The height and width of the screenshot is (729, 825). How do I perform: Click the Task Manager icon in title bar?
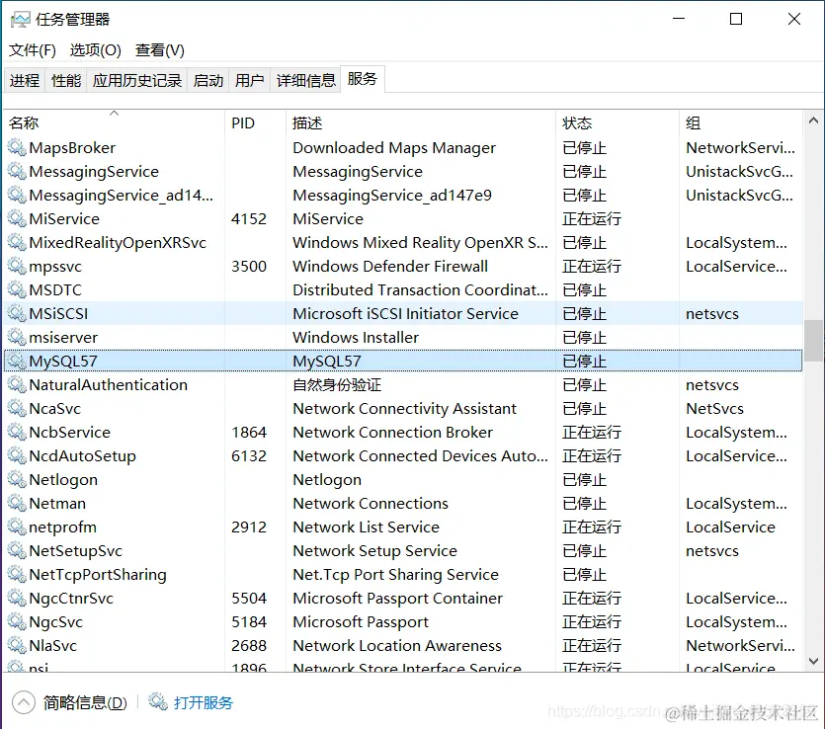[20, 20]
